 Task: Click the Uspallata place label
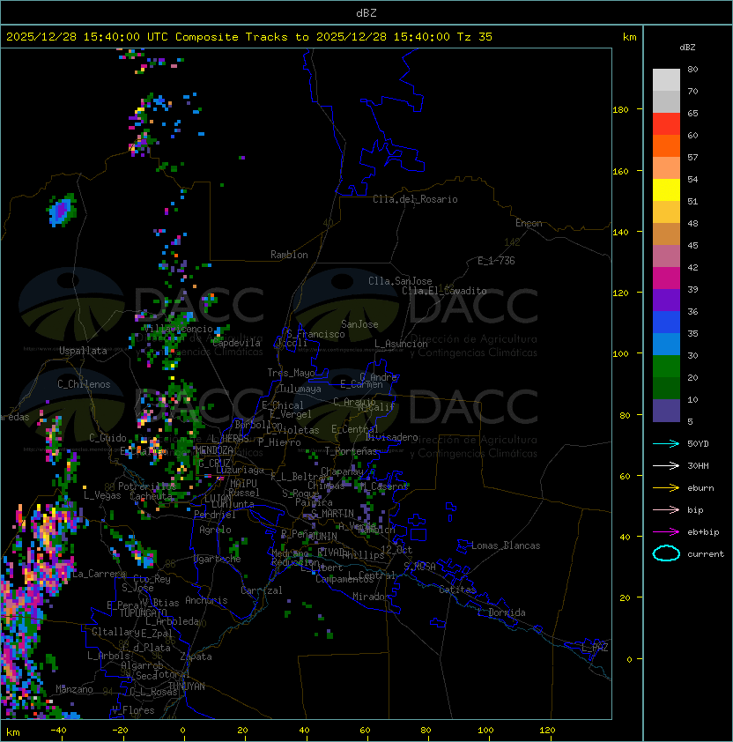(x=84, y=351)
